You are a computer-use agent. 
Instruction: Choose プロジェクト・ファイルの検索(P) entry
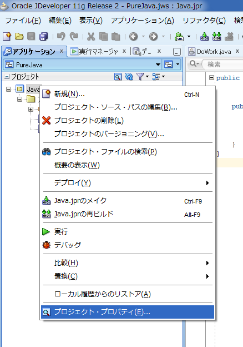[128, 152]
